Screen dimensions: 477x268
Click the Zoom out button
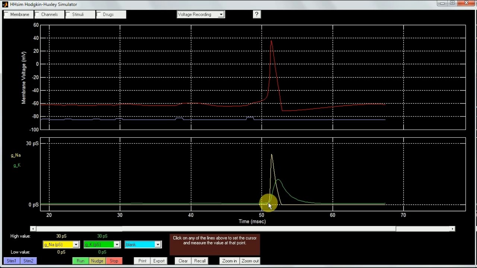[x=250, y=261]
